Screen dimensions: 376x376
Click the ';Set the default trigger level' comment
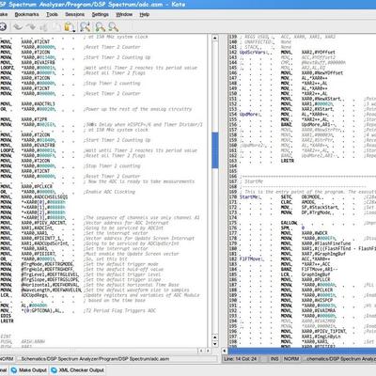(x=122, y=274)
